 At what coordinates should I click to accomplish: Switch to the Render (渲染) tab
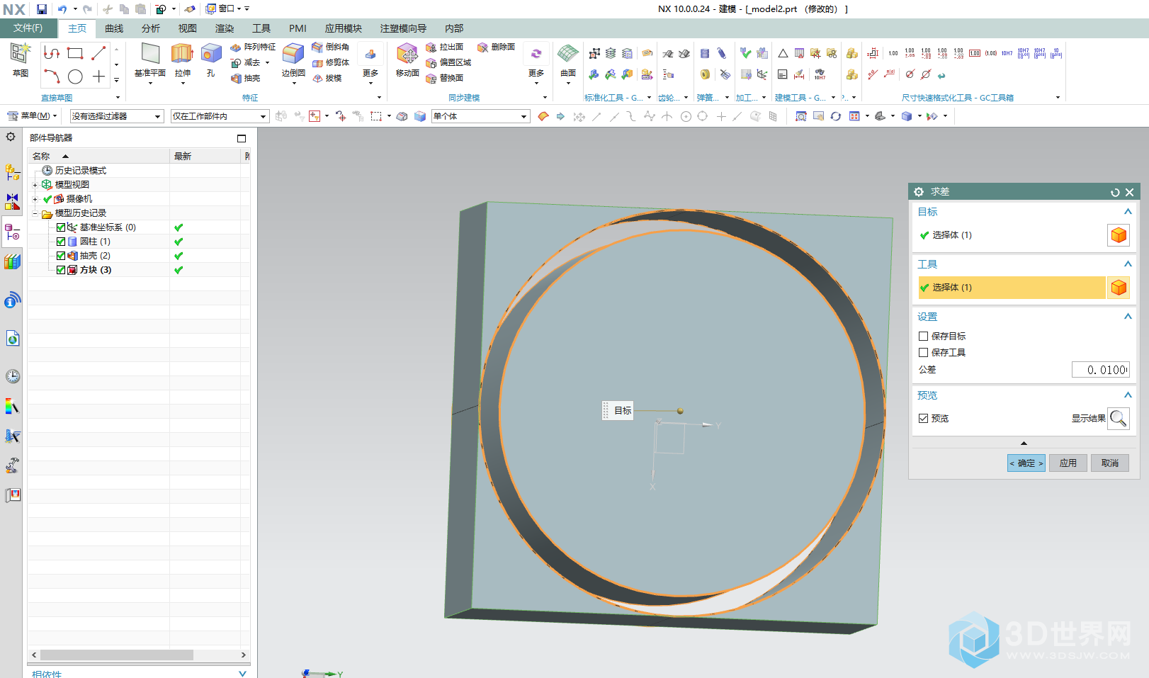[225, 28]
